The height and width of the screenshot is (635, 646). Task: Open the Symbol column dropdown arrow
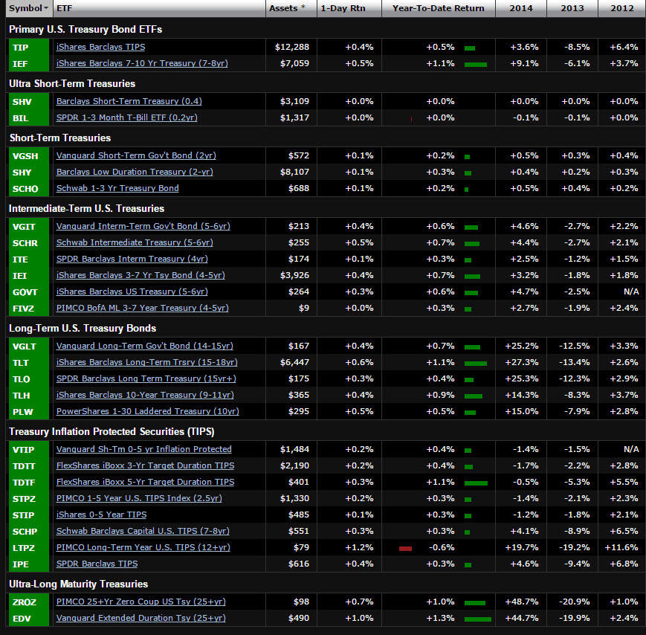(47, 8)
